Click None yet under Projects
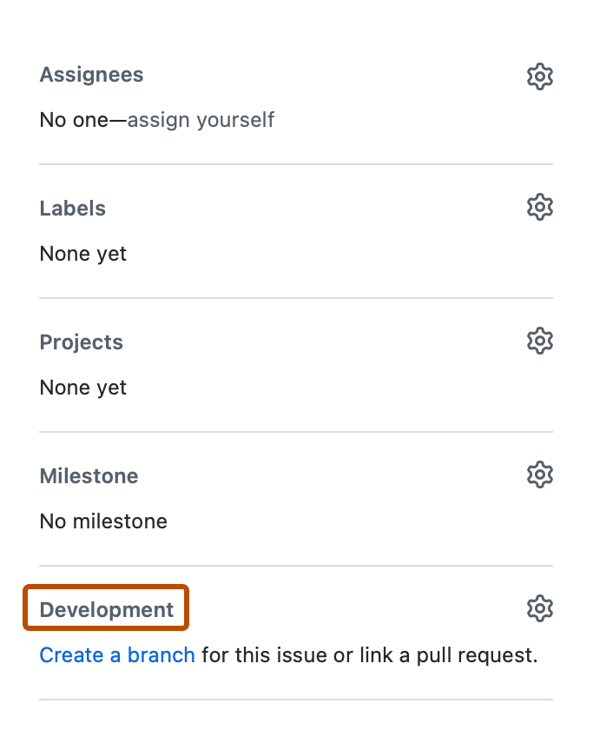This screenshot has width=613, height=730. click(x=82, y=388)
